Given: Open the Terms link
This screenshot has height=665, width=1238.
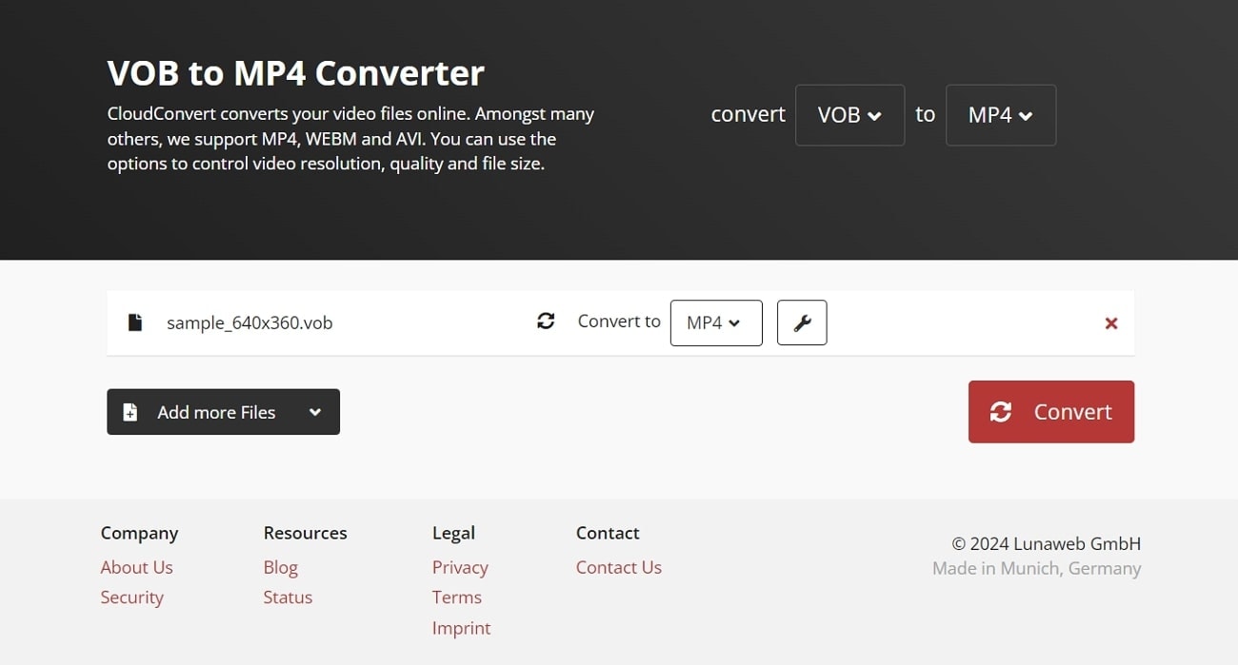Looking at the screenshot, I should pyautogui.click(x=457, y=597).
